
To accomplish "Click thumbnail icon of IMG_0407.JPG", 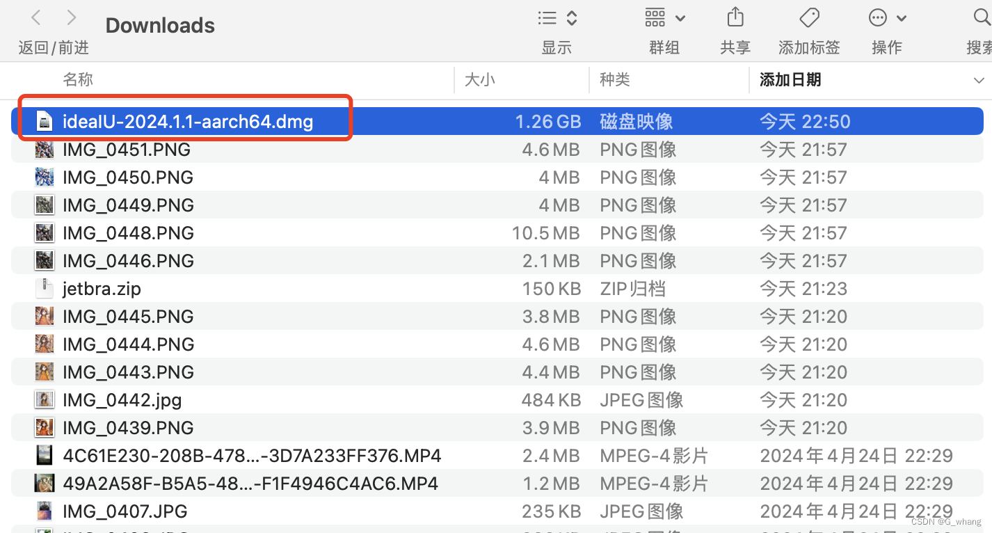I will (x=44, y=511).
